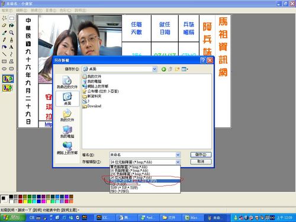Create a new folder in save dialog
Viewport: 296px width, 222px height.
coord(177,69)
